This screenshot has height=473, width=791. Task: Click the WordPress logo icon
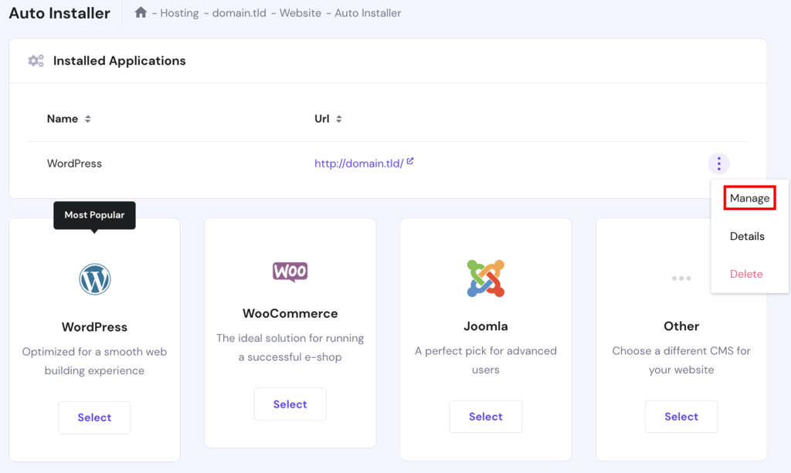coord(94,279)
